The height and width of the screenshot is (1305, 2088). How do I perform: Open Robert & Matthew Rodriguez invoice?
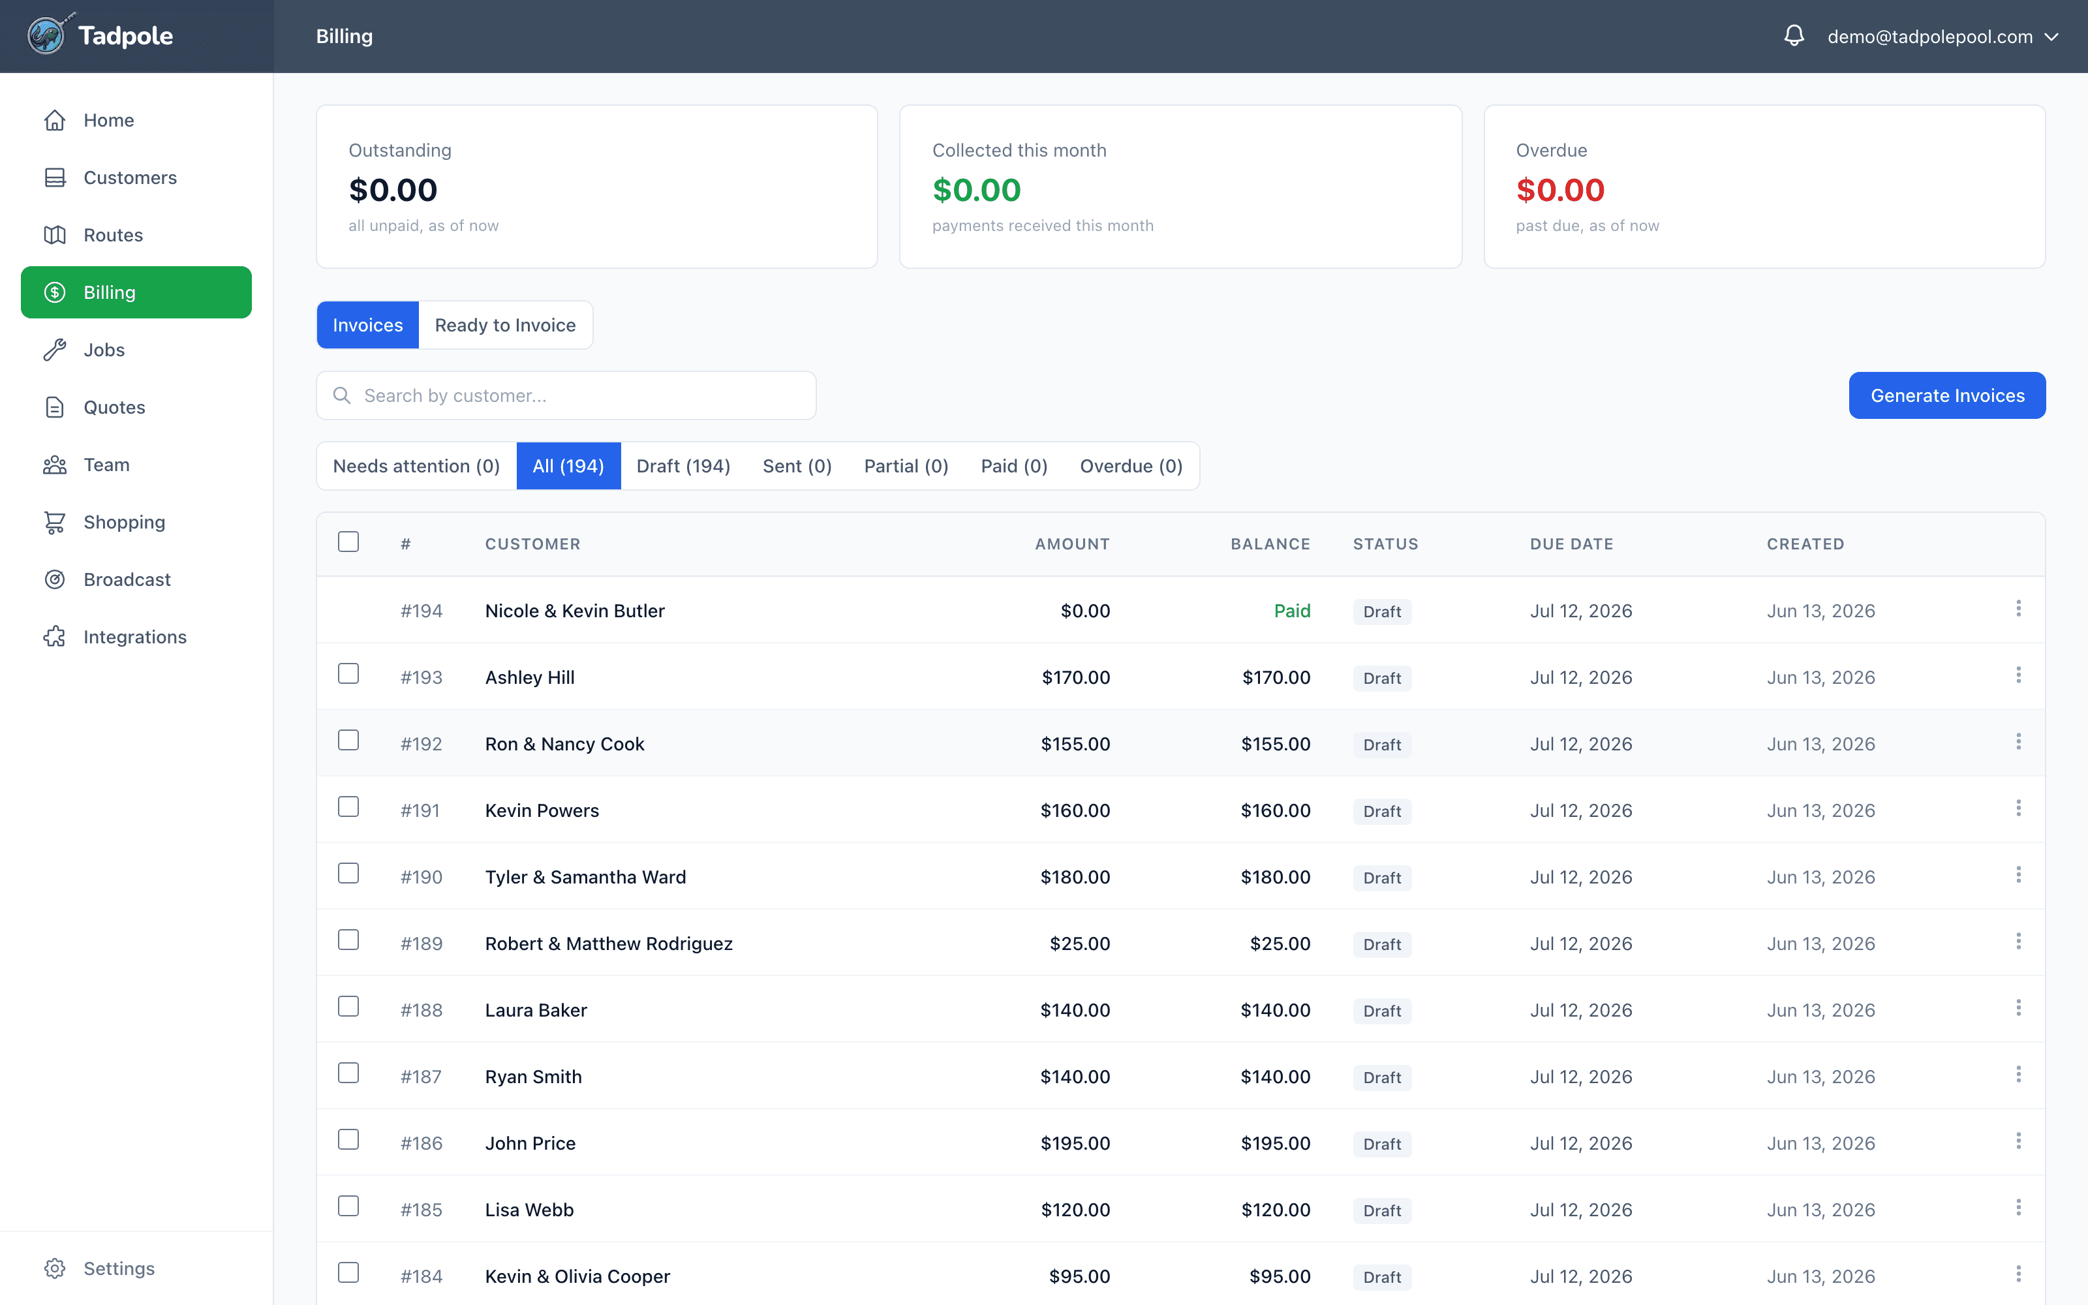tap(1180, 944)
